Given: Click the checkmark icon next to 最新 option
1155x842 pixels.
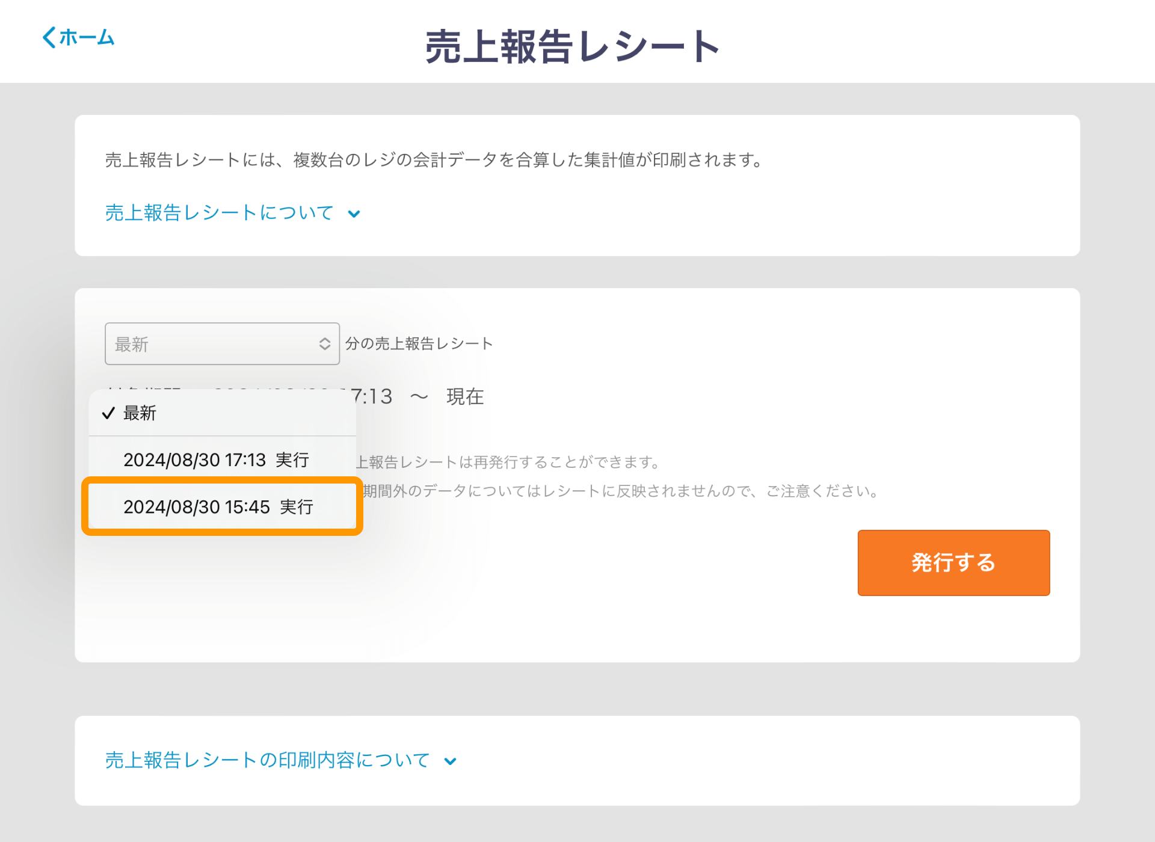Looking at the screenshot, I should pyautogui.click(x=108, y=413).
